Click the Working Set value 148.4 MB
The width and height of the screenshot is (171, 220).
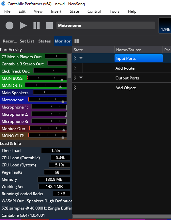pyautogui.click(x=54, y=187)
